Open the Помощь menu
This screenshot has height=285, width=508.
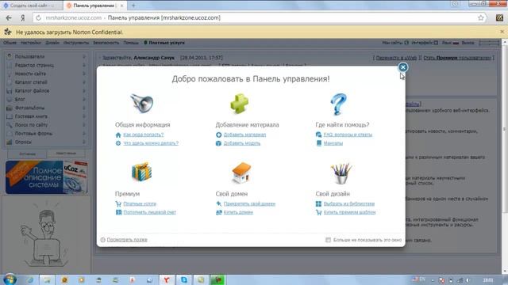131,43
